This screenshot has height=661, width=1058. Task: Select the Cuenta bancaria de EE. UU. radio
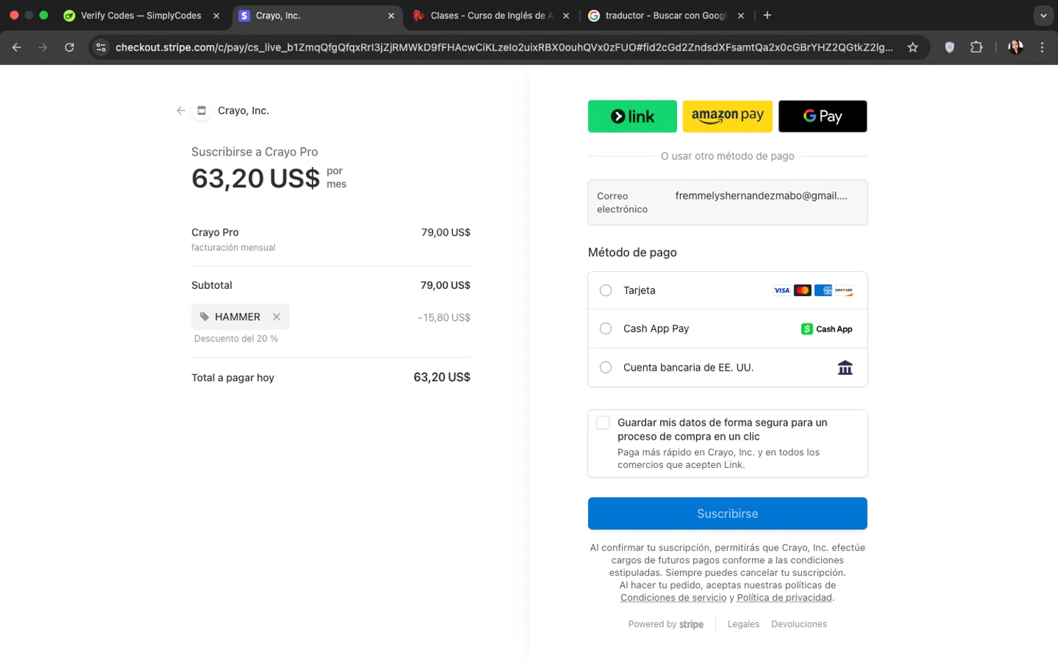pos(605,367)
